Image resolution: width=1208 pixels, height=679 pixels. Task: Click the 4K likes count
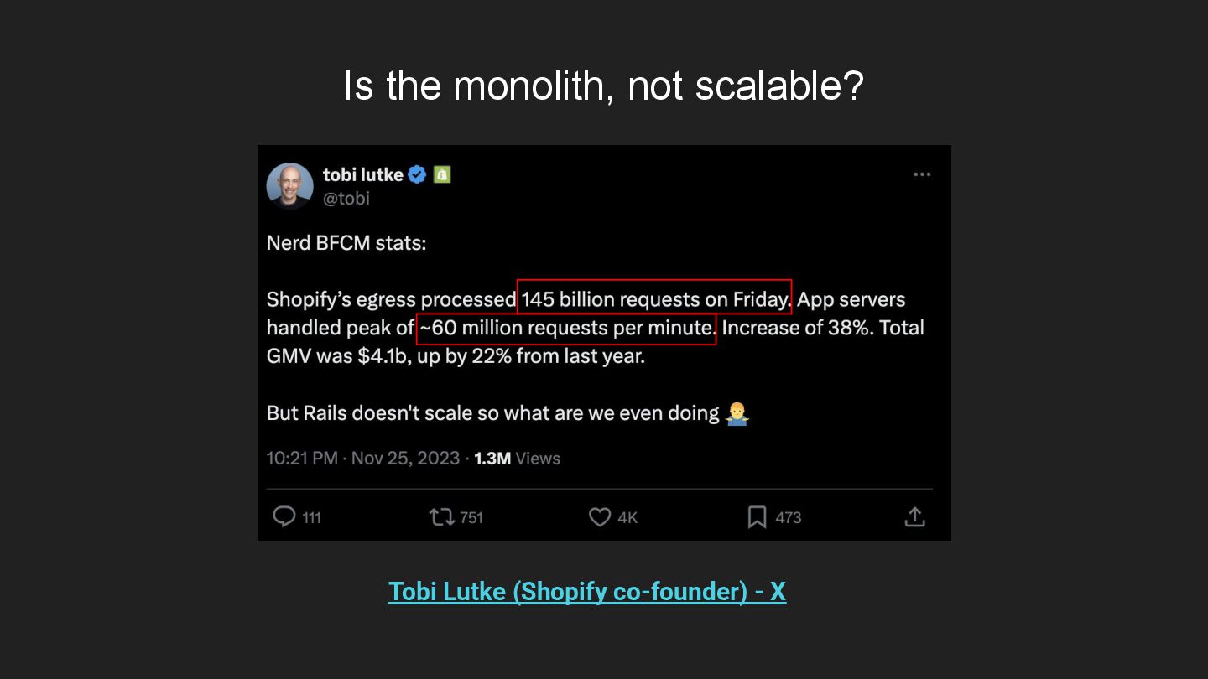(x=627, y=517)
